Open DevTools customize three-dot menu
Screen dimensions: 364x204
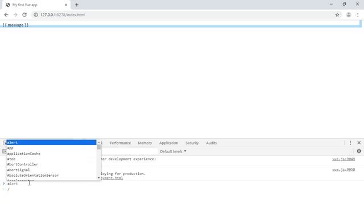coord(350,143)
